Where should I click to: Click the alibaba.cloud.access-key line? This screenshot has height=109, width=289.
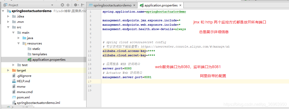pos(129,51)
